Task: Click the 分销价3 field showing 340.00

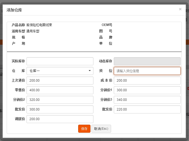Action: (x=147, y=100)
